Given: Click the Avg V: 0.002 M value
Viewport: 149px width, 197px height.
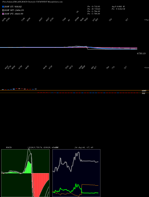Looking at the screenshot, I should (118, 6).
